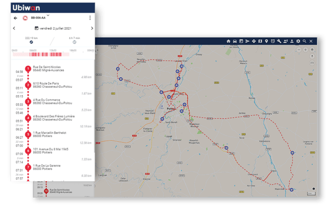This screenshot has height=209, width=331.
Task: Click address 6/10 Route De Paris
Action: click(x=53, y=85)
